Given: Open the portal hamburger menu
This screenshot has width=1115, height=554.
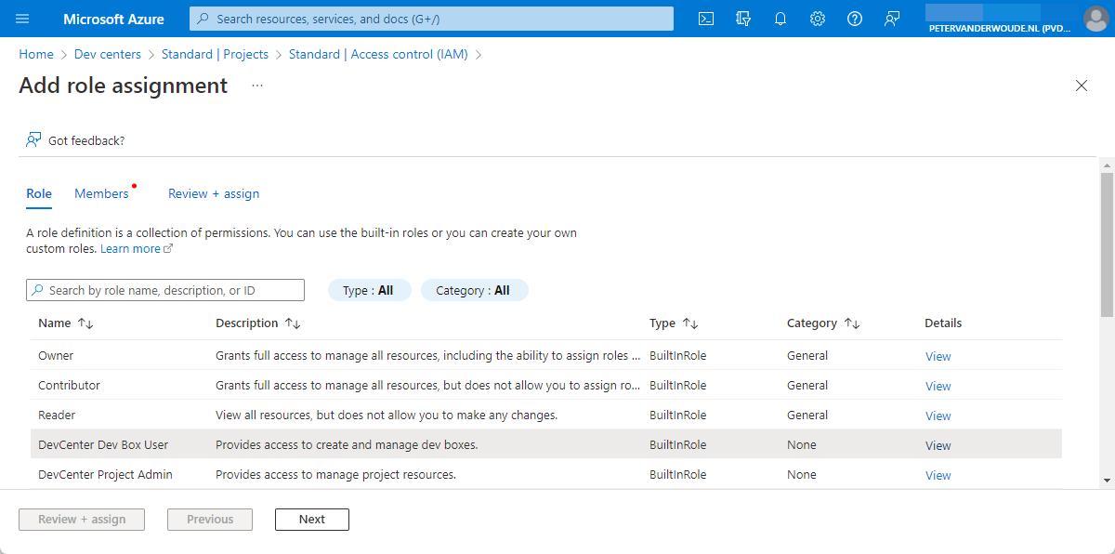Looking at the screenshot, I should pos(22,18).
